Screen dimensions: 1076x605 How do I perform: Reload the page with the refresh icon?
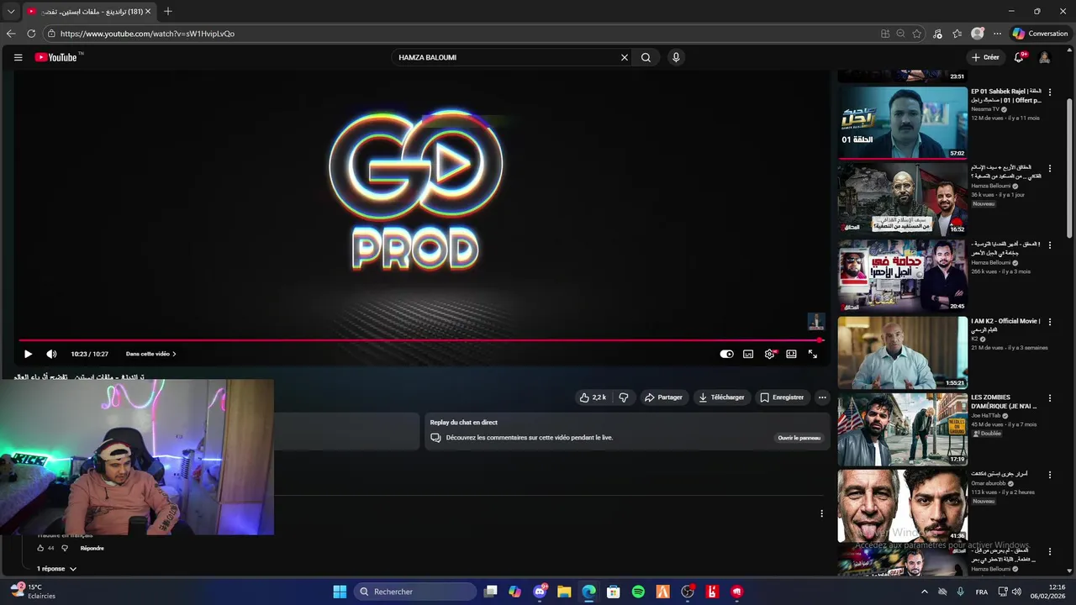pos(31,34)
